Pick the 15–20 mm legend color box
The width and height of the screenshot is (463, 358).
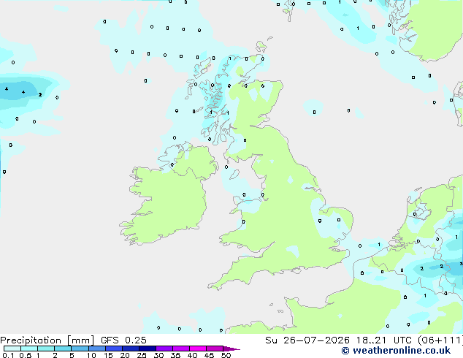114,349
